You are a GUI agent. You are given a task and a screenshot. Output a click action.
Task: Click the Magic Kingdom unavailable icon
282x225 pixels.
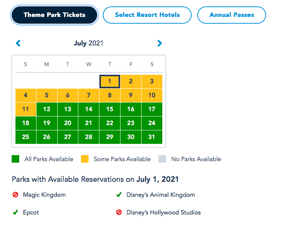coord(15,195)
